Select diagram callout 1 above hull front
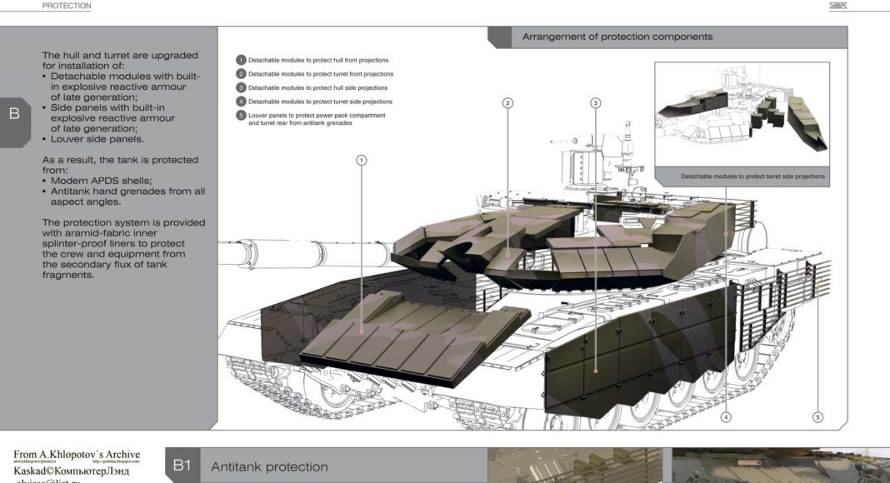The image size is (890, 483). click(x=362, y=161)
